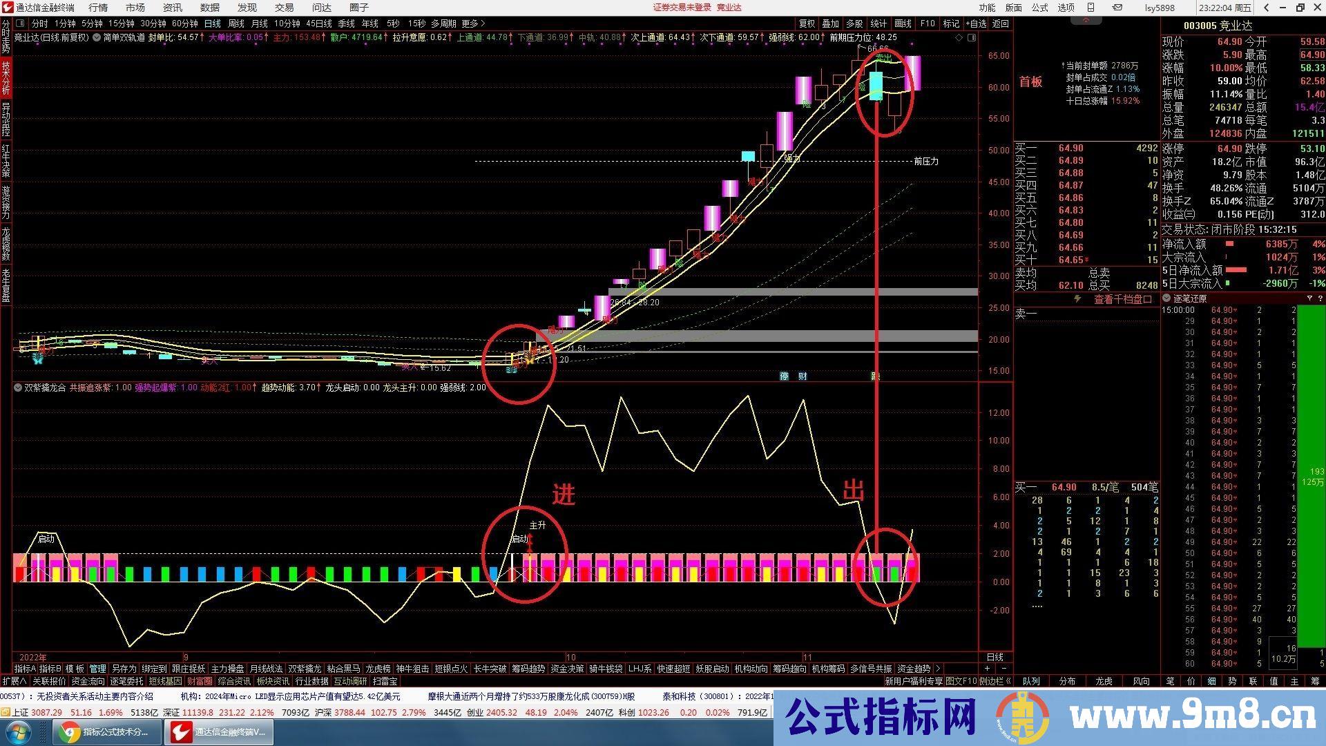Click the 返回 button
The height and width of the screenshot is (746, 1326).
1001,23
